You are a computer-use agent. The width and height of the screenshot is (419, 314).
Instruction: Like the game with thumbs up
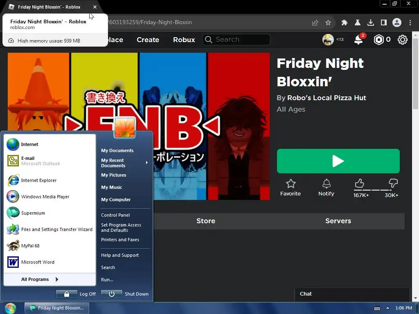click(x=359, y=184)
